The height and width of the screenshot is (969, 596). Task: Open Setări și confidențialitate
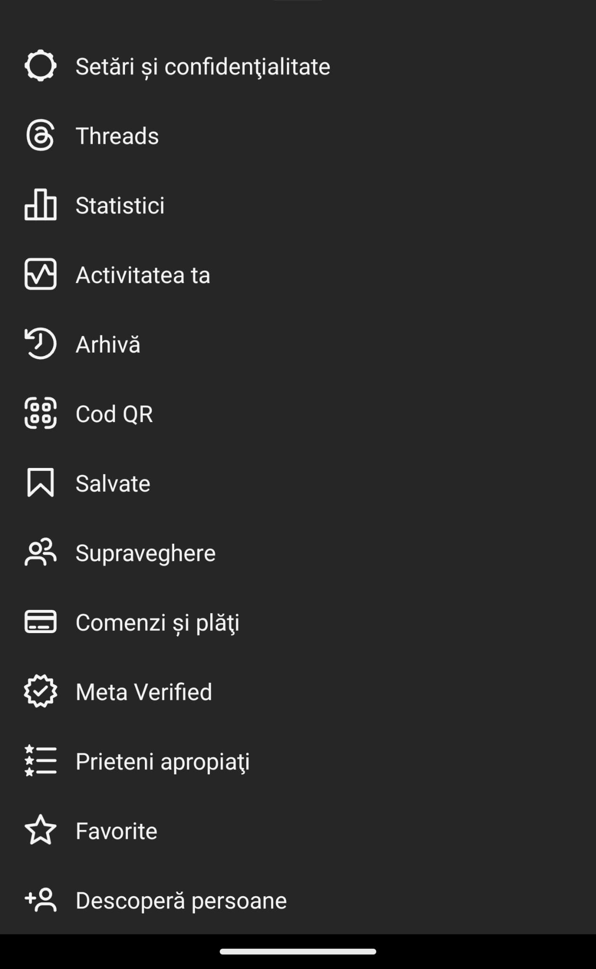(203, 66)
